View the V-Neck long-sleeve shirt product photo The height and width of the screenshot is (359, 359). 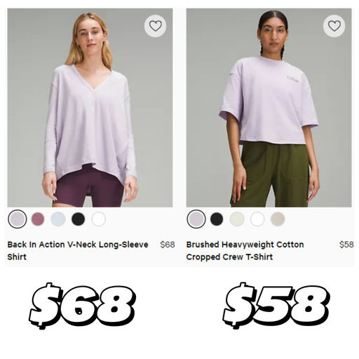(x=90, y=108)
